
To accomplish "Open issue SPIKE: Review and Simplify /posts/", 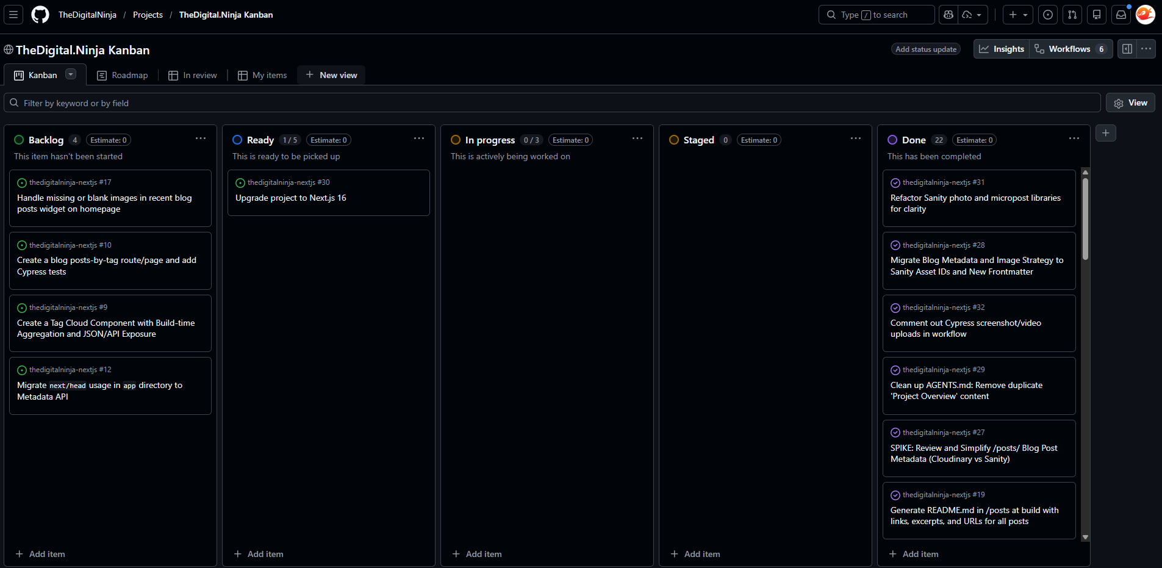I will (x=974, y=453).
